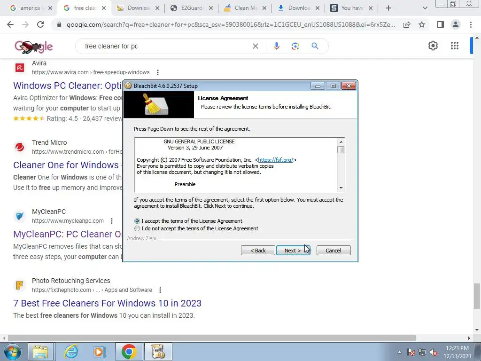Click the page horizontal scrollbar
This screenshot has height=361, width=481.
point(212,338)
